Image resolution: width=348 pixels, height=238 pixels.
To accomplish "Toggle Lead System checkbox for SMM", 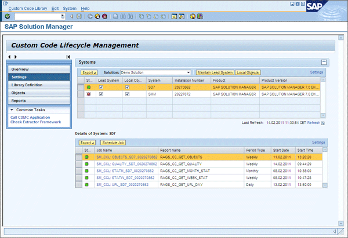I will click(x=101, y=94).
